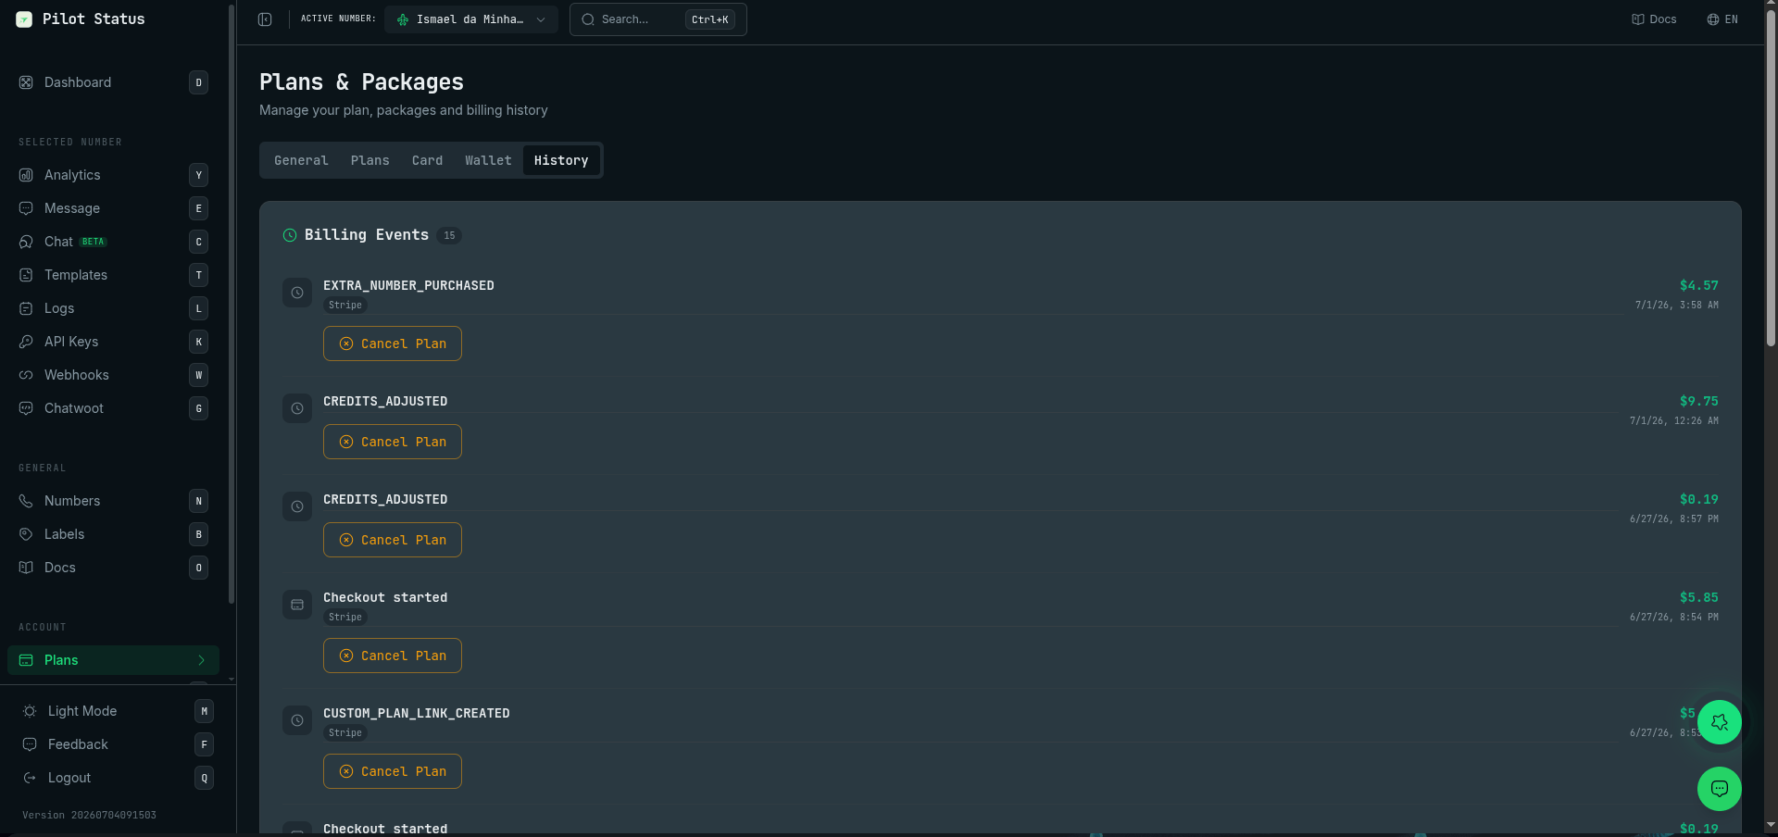Click the Logout arrow icon

(30, 778)
